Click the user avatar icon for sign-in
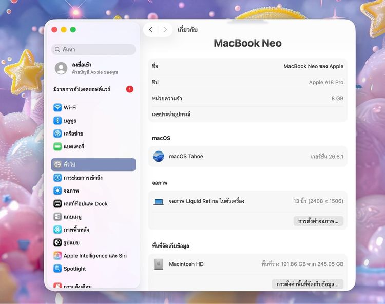This screenshot has height=304, width=385. [x=61, y=68]
